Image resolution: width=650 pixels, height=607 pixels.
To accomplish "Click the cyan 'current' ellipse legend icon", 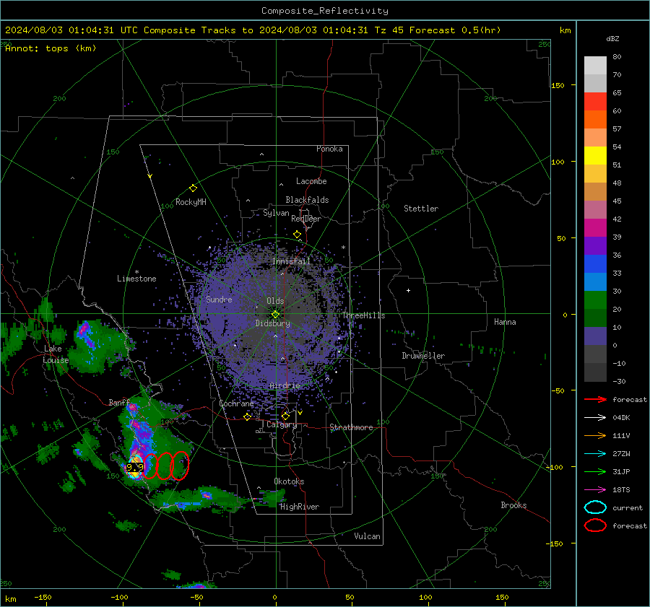I will 595,507.
